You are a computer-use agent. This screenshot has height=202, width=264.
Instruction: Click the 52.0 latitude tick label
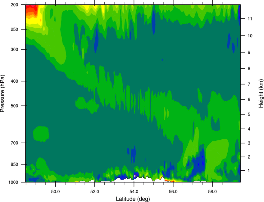[95, 191]
